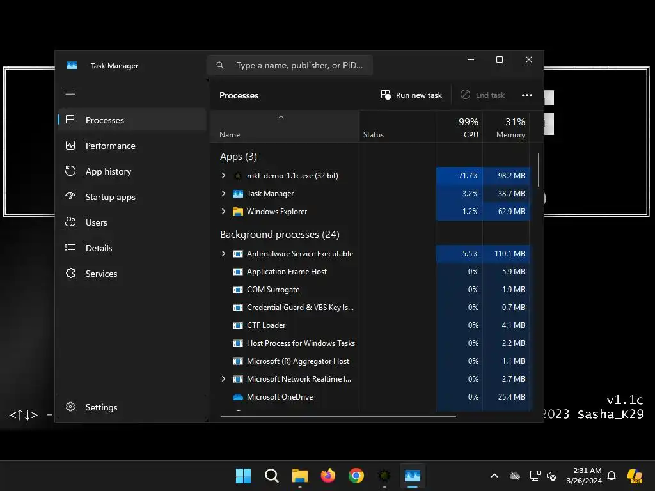The height and width of the screenshot is (491, 655).
Task: Sort processes by Memory column
Action: 507,127
